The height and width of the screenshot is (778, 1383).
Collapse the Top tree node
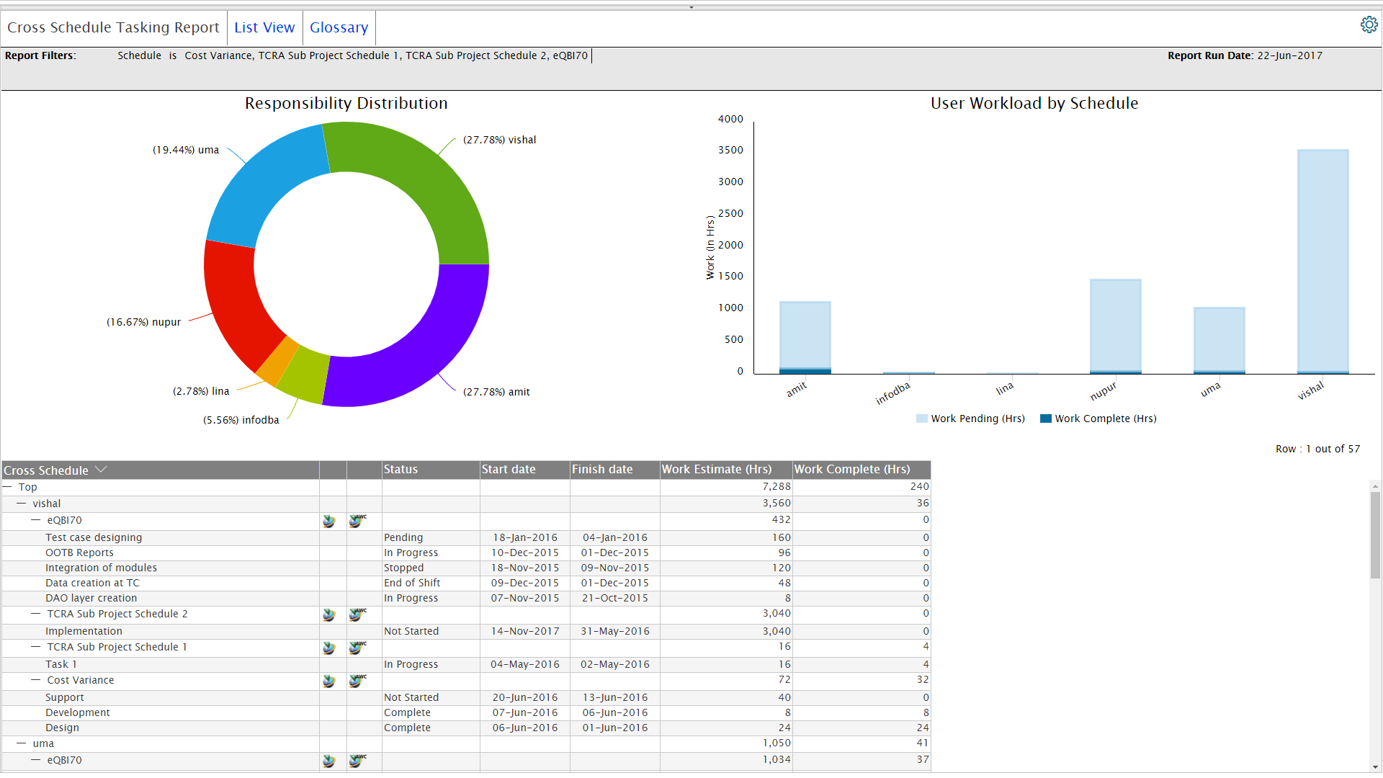(7, 487)
